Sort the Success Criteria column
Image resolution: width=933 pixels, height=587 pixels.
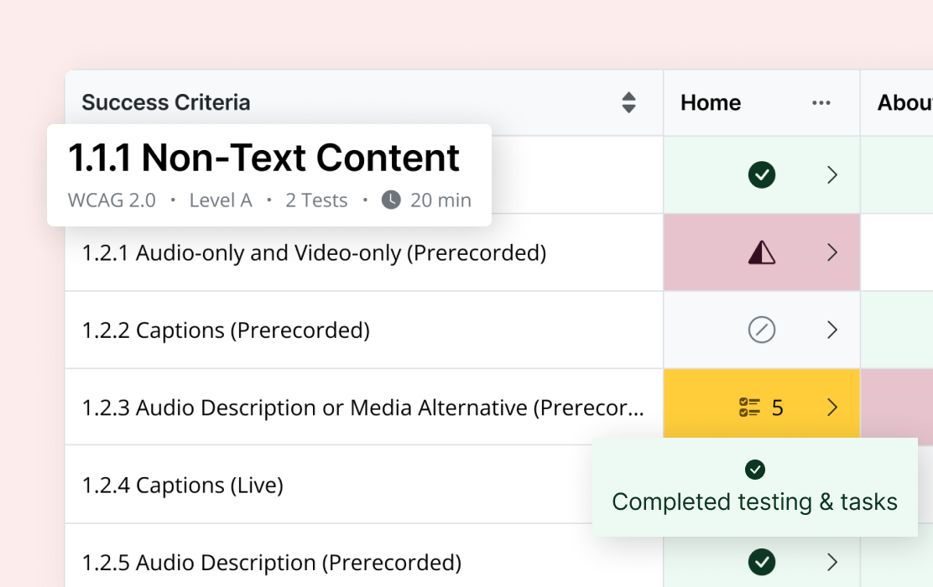click(628, 103)
